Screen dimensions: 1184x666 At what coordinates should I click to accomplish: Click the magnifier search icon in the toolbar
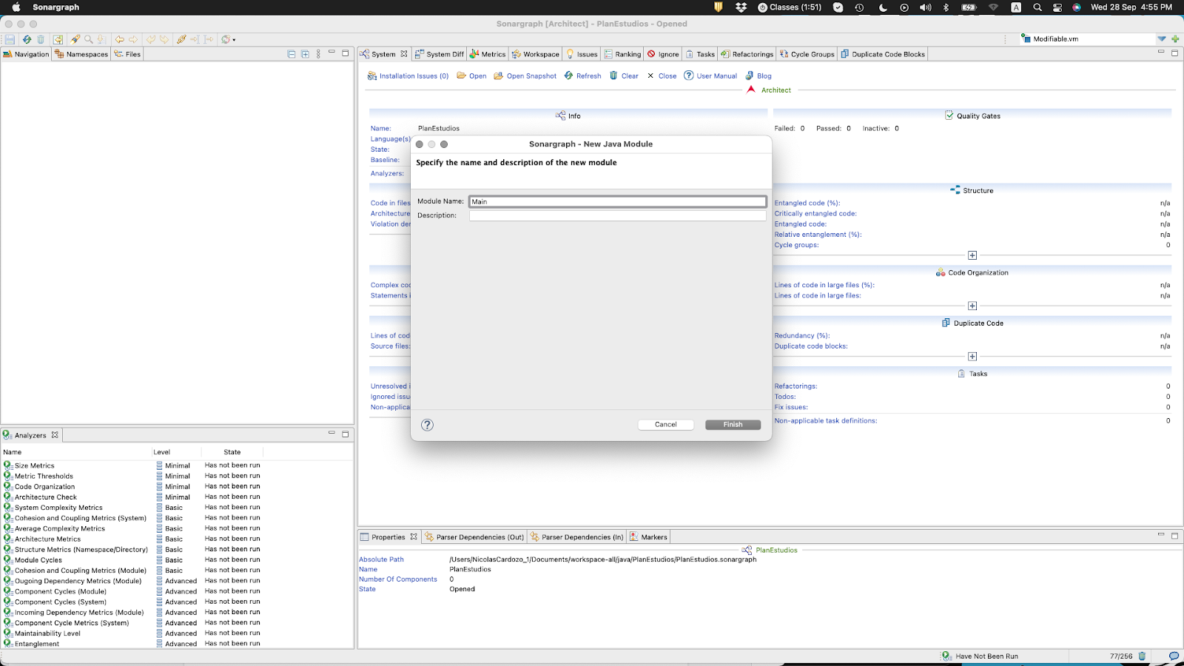click(x=89, y=39)
